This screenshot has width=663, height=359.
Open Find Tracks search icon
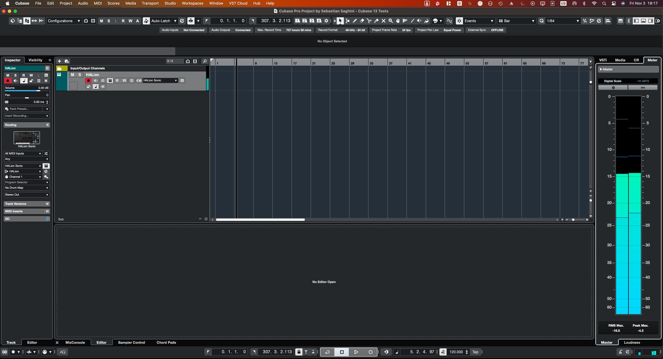coord(205,61)
